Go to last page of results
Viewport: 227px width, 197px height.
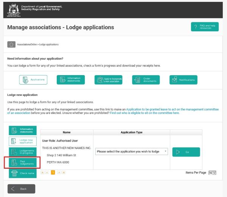pyautogui.click(x=64, y=172)
